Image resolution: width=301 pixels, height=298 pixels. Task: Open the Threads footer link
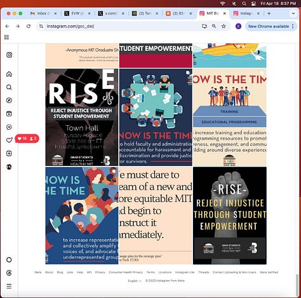coord(204,273)
